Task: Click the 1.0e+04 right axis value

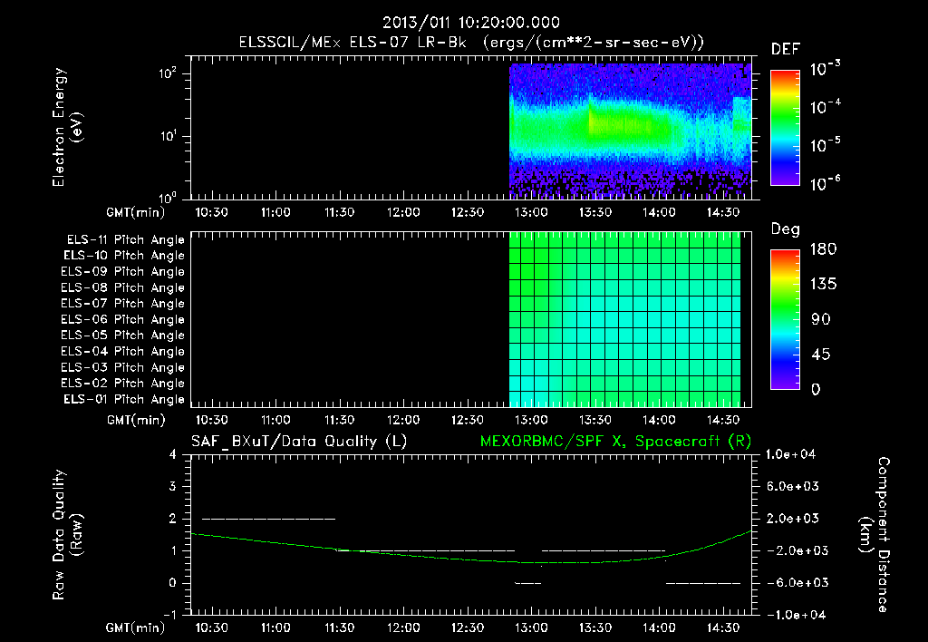Action: [790, 454]
